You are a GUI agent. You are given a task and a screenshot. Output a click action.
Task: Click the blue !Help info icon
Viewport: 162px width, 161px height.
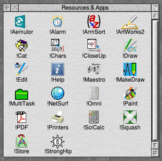click(57, 69)
